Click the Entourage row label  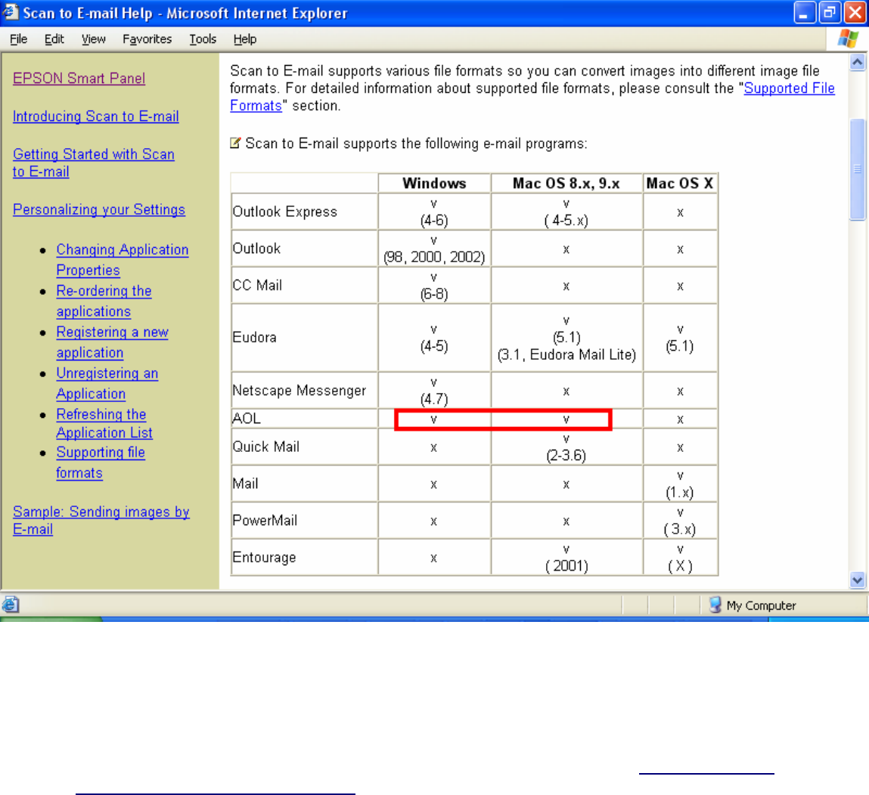(265, 557)
